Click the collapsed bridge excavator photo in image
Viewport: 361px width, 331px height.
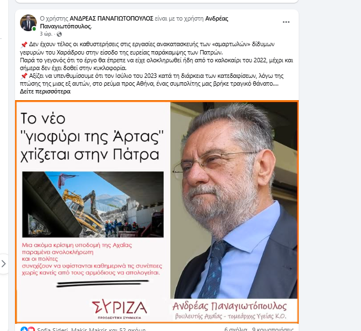[93, 204]
